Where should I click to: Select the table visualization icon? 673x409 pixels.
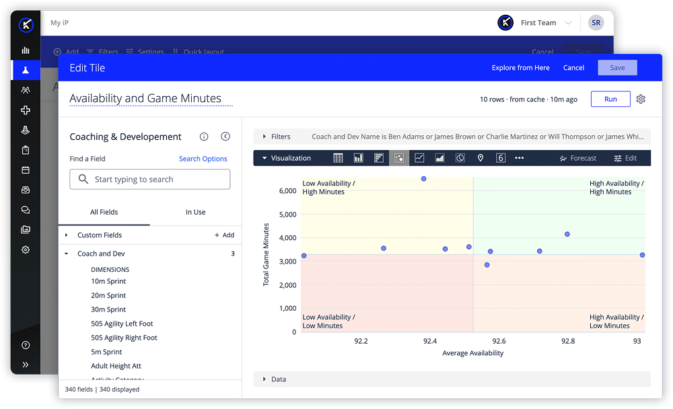338,158
